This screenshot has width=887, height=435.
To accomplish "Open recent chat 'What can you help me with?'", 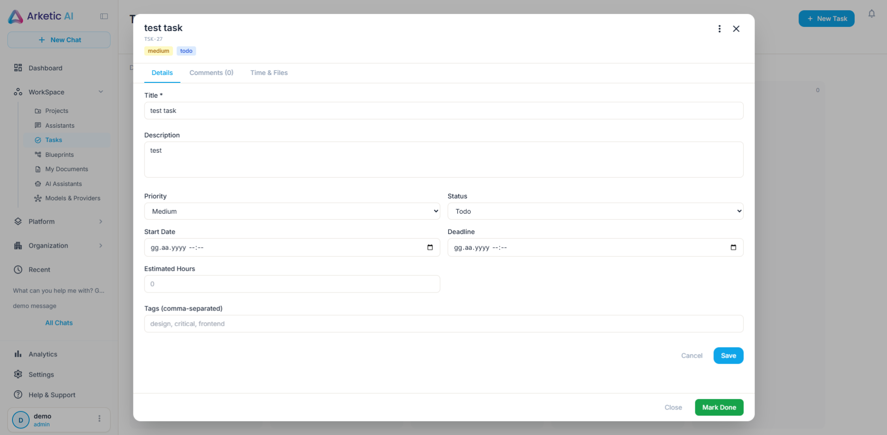I will (59, 291).
